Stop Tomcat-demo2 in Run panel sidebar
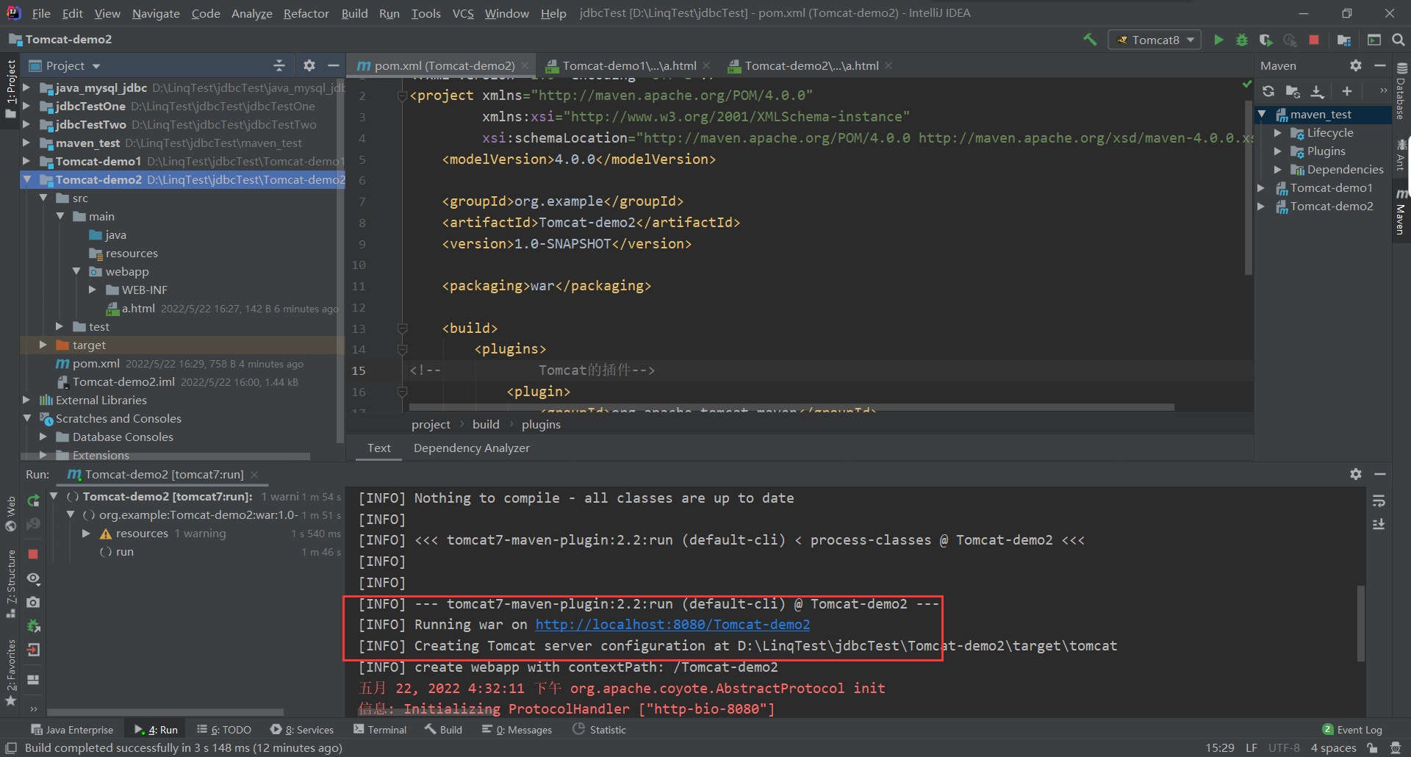1411x757 pixels. 33,554
